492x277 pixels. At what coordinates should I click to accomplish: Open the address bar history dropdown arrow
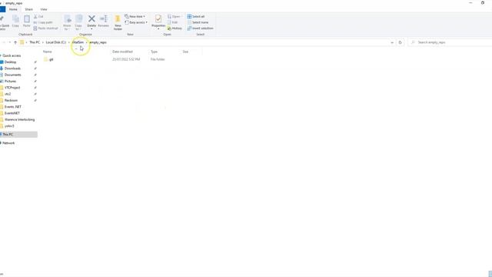pos(392,42)
